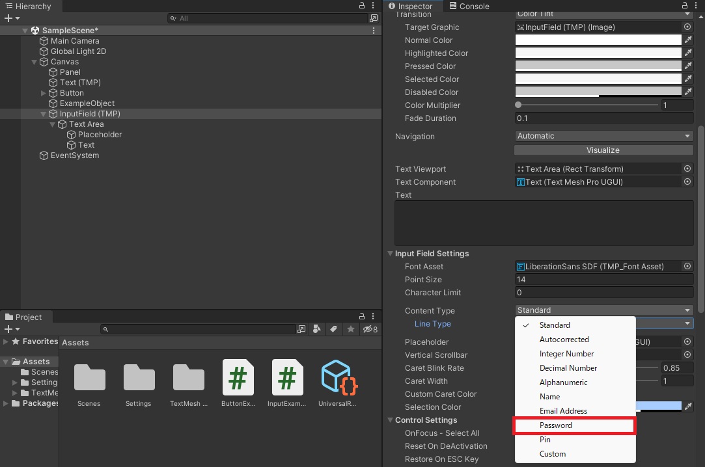The height and width of the screenshot is (467, 705).
Task: Select the UniversalR... asset icon
Action: [337, 378]
